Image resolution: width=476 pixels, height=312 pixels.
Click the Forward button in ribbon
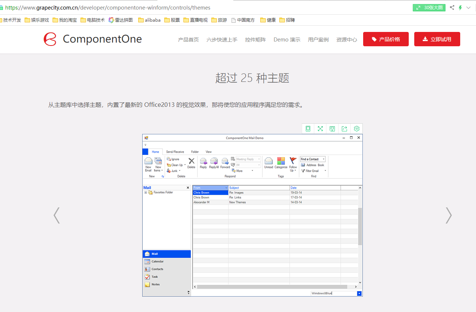[225, 163]
